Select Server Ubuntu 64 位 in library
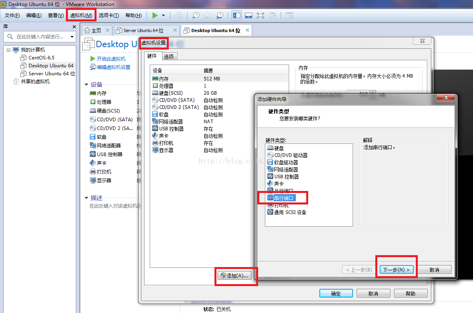The image size is (473, 313). pos(48,73)
